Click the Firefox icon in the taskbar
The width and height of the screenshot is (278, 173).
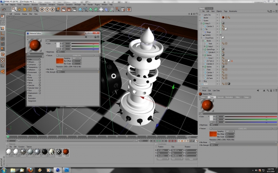[x=30, y=170]
